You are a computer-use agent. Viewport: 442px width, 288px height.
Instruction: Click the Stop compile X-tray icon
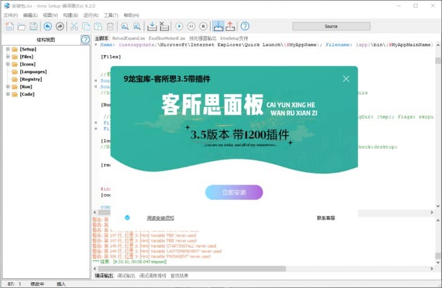coord(164,26)
